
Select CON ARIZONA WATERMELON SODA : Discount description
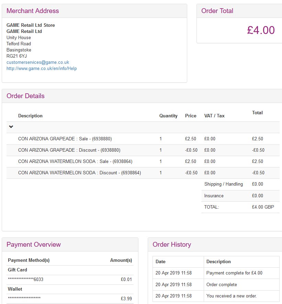coord(80,173)
